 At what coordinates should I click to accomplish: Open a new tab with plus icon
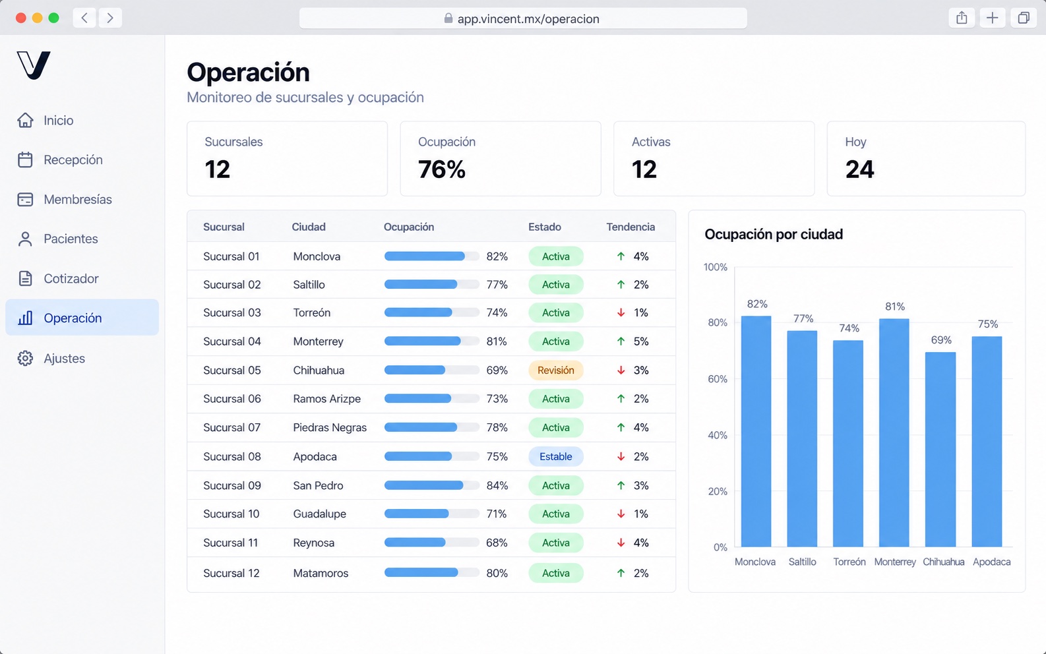(x=992, y=18)
